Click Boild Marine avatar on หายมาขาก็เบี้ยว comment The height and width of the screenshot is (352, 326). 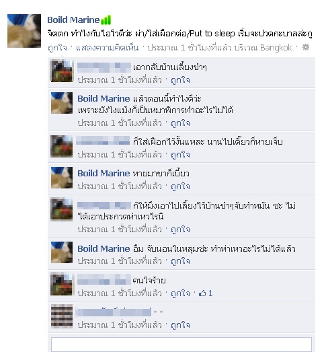point(62,178)
